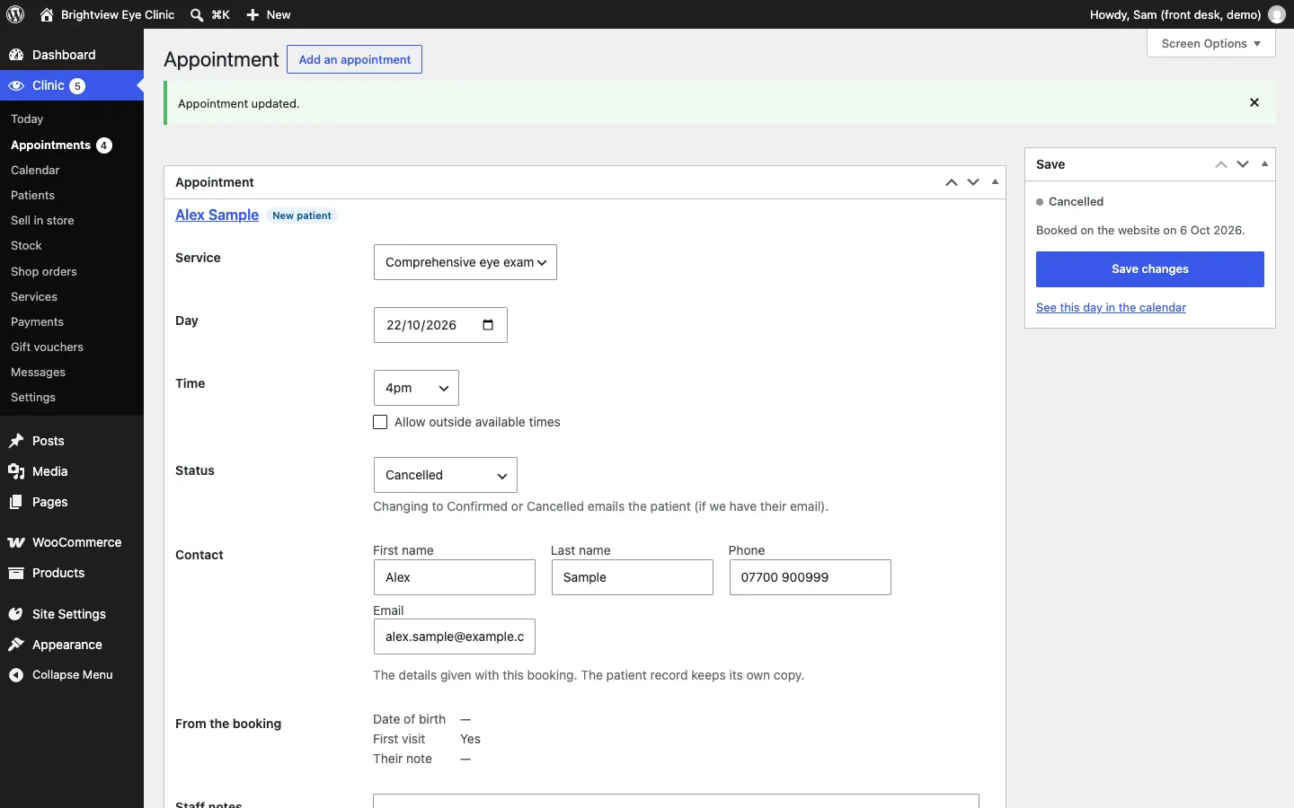Click Add an appointment button

point(354,59)
